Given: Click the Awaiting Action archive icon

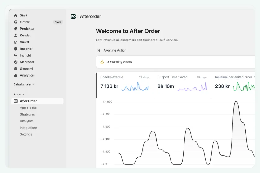Looking at the screenshot, I should (98, 50).
